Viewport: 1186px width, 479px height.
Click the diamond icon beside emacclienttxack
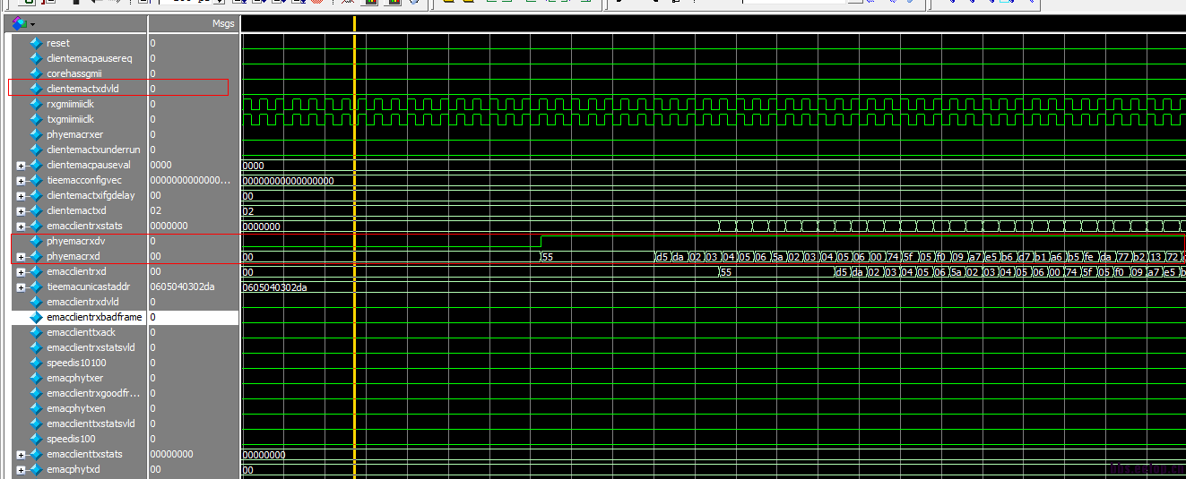36,332
